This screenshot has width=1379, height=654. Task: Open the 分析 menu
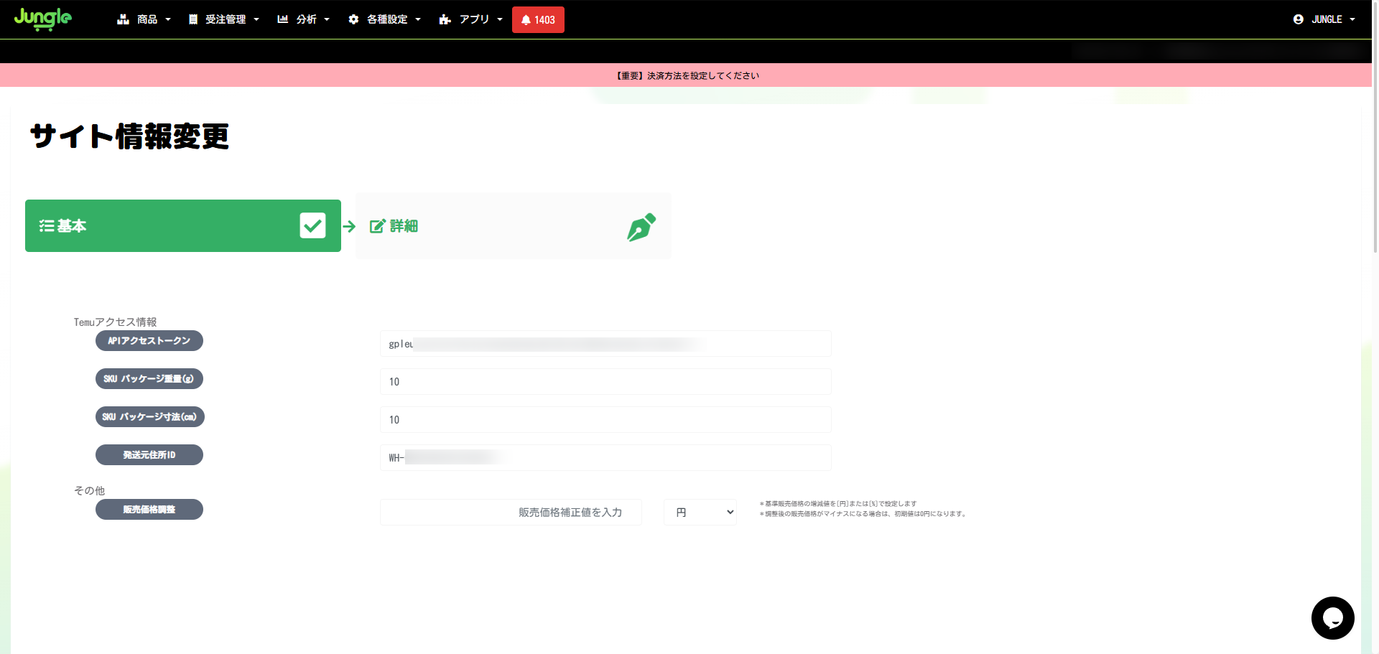[x=304, y=19]
